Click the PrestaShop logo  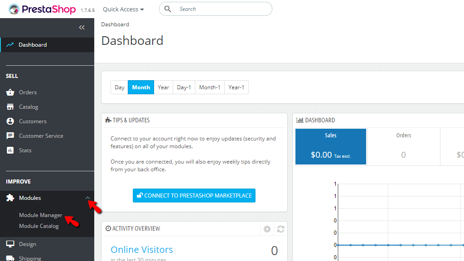[x=42, y=9]
